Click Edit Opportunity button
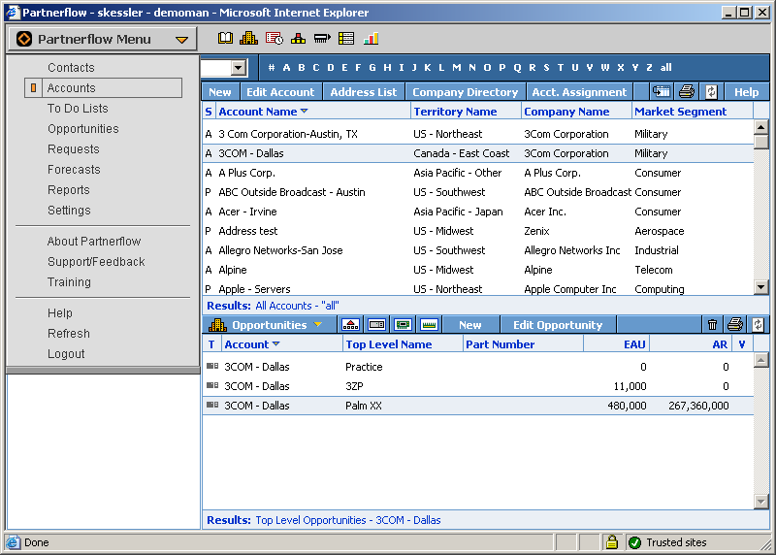The height and width of the screenshot is (555, 776). (x=558, y=325)
